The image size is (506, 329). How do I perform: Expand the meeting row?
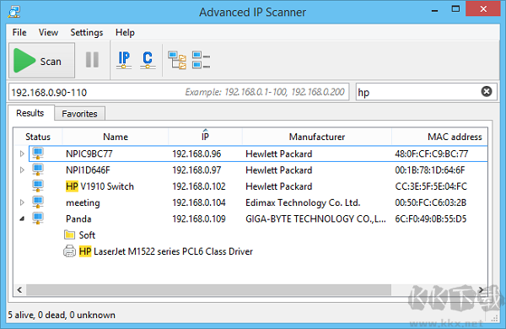tap(22, 202)
